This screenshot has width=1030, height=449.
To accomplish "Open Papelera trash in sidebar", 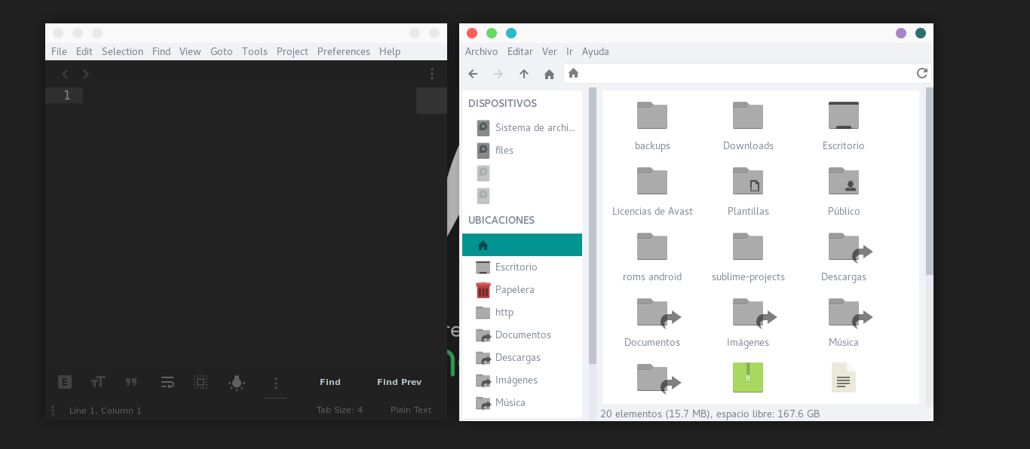I will [x=522, y=289].
